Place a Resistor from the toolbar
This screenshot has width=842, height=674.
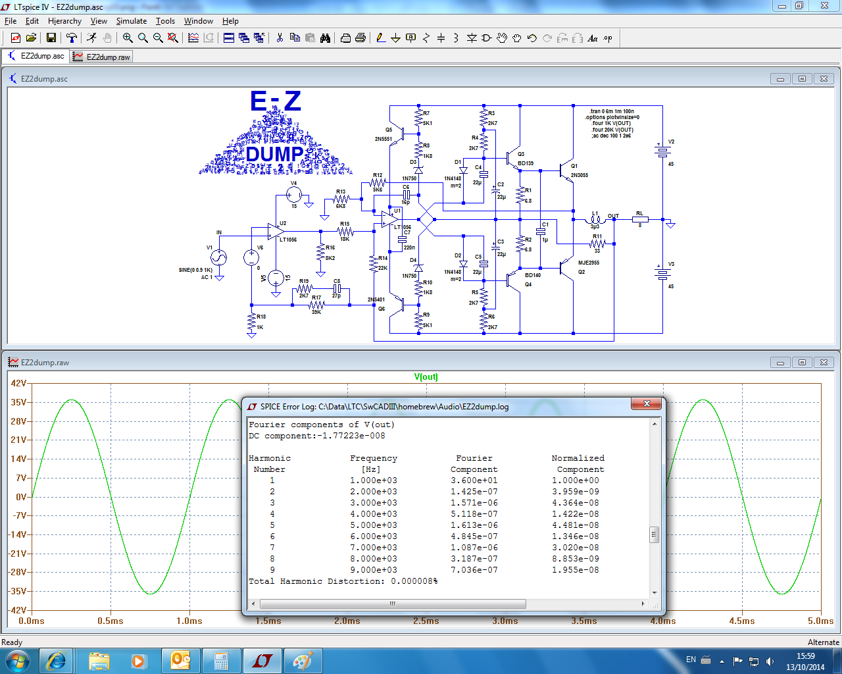coord(426,38)
